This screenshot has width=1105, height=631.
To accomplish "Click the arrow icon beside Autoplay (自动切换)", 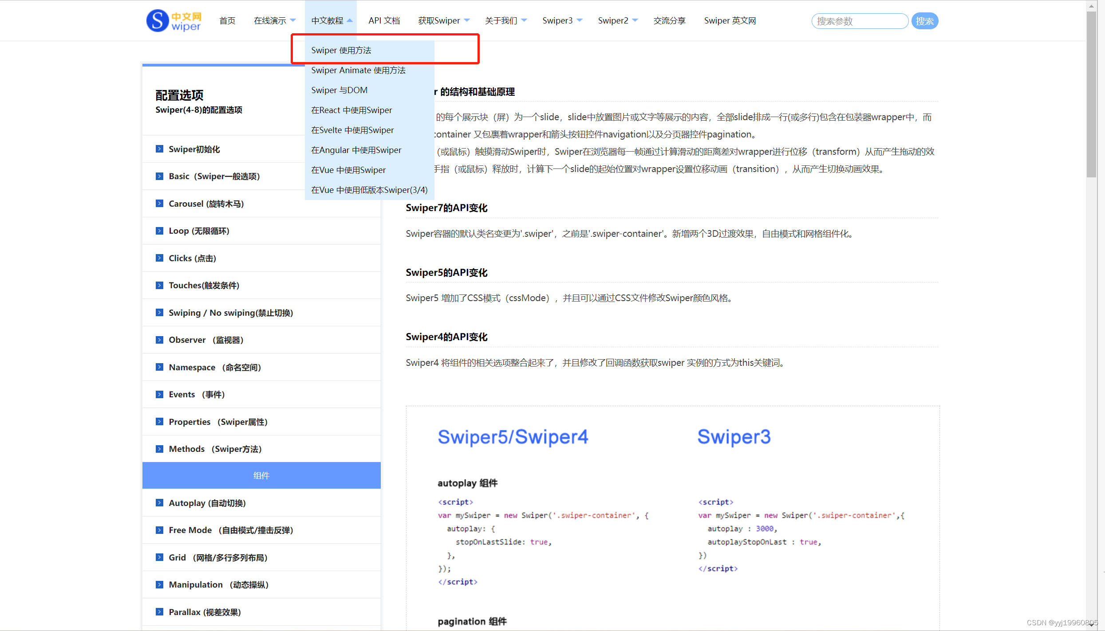I will [160, 503].
